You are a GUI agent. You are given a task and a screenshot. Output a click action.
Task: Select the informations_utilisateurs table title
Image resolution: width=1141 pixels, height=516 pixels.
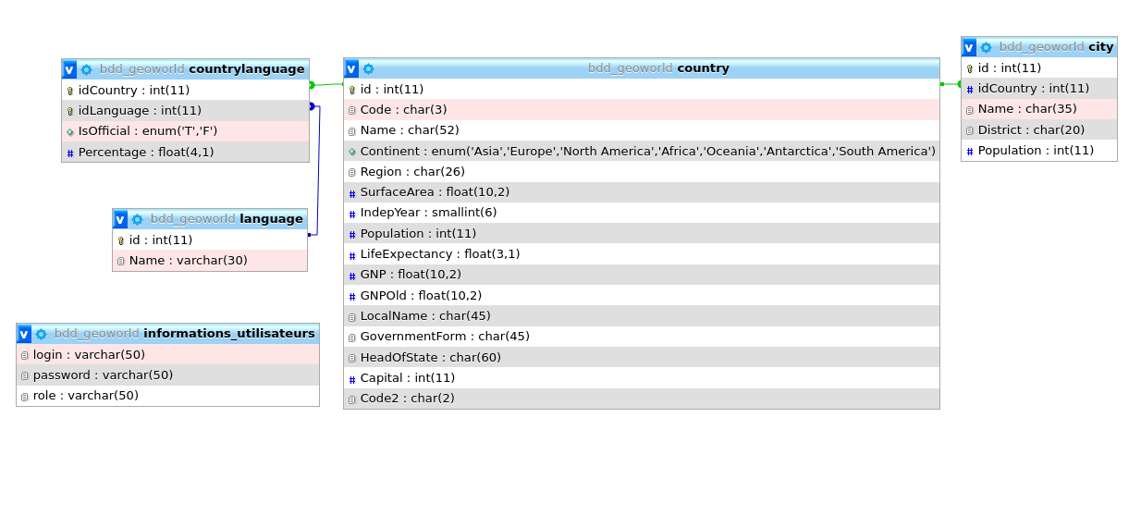click(x=229, y=334)
